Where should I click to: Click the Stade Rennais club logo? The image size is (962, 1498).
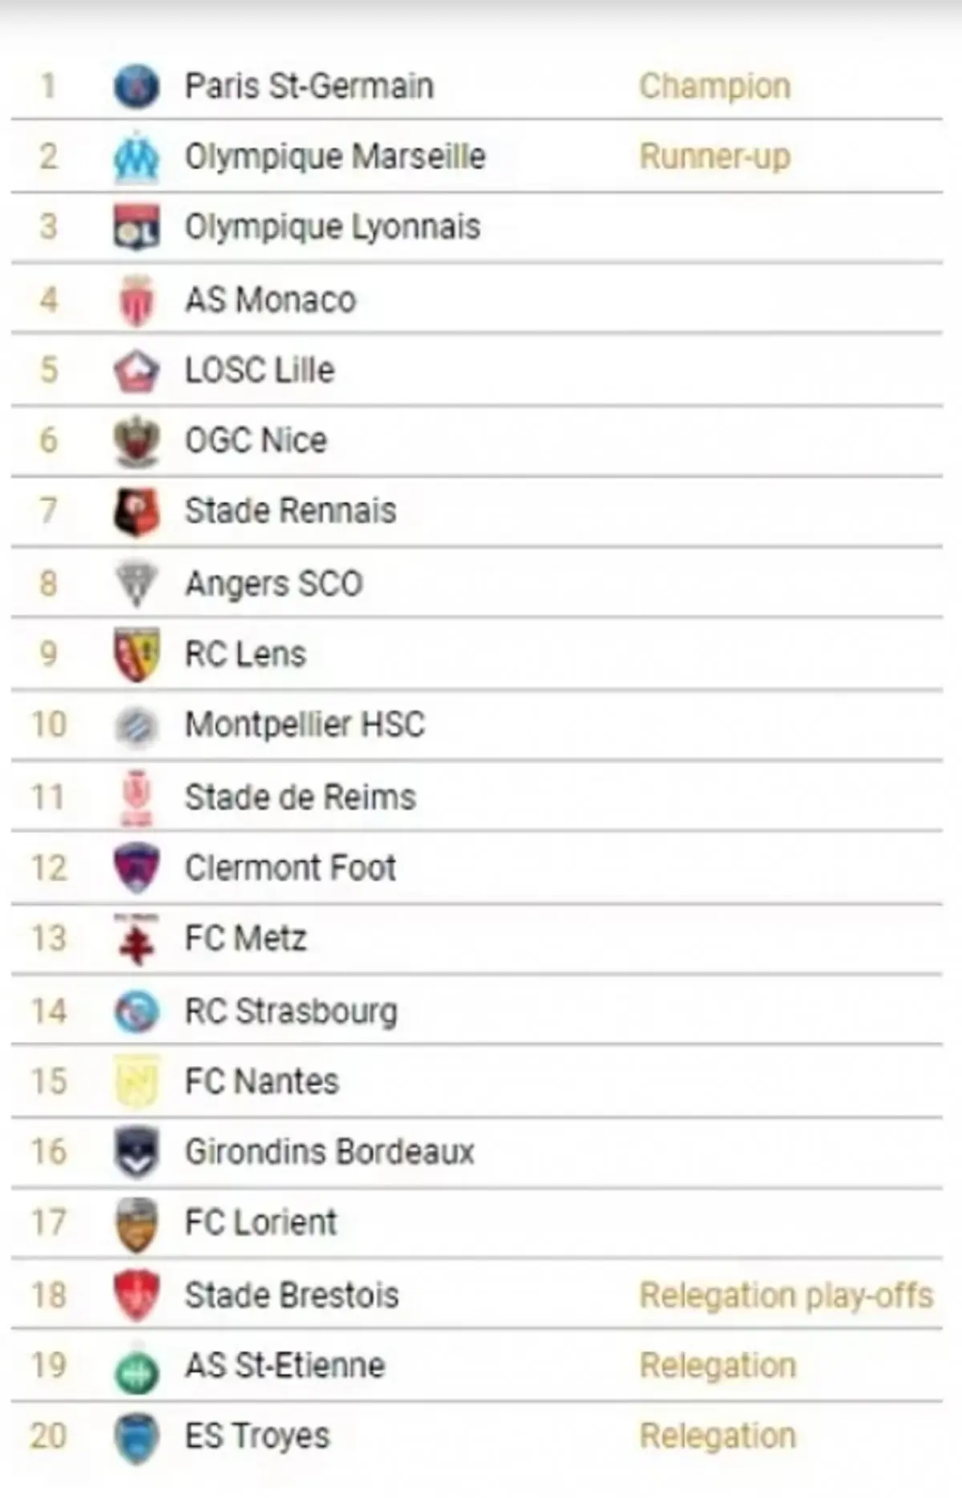pyautogui.click(x=136, y=511)
